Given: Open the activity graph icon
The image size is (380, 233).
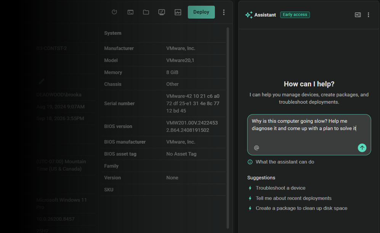Looking at the screenshot, I should coord(178,12).
